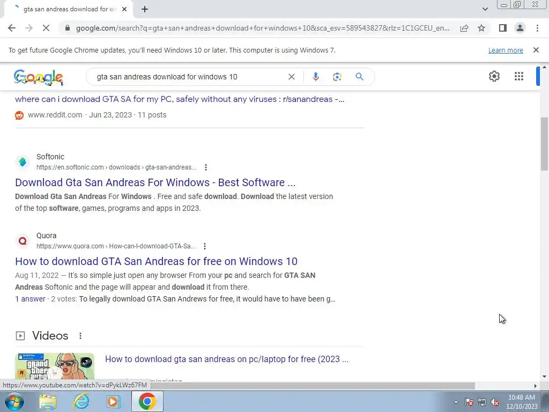Open a new tab with plus button
This screenshot has height=412, width=549.
[x=145, y=10]
